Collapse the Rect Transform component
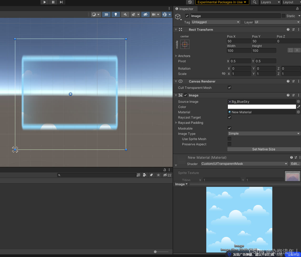The height and width of the screenshot is (257, 301). click(176, 29)
